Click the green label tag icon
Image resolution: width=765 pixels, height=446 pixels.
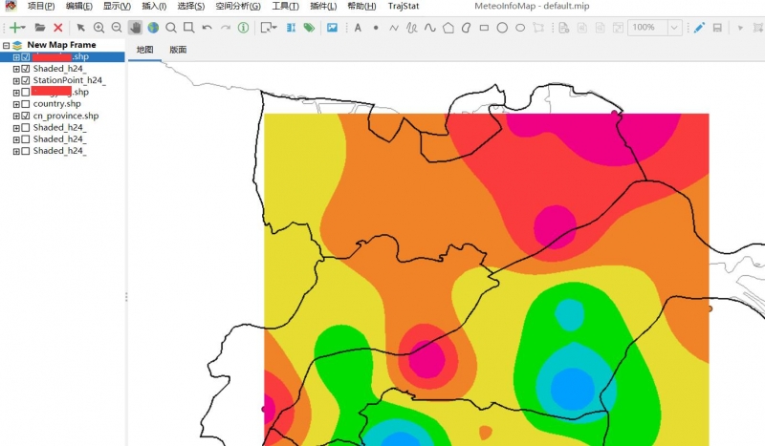(x=309, y=28)
